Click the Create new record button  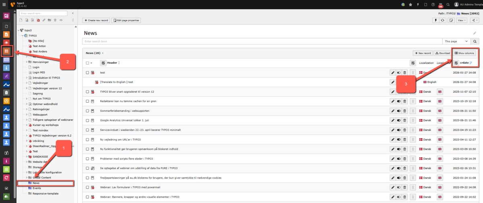[96, 20]
